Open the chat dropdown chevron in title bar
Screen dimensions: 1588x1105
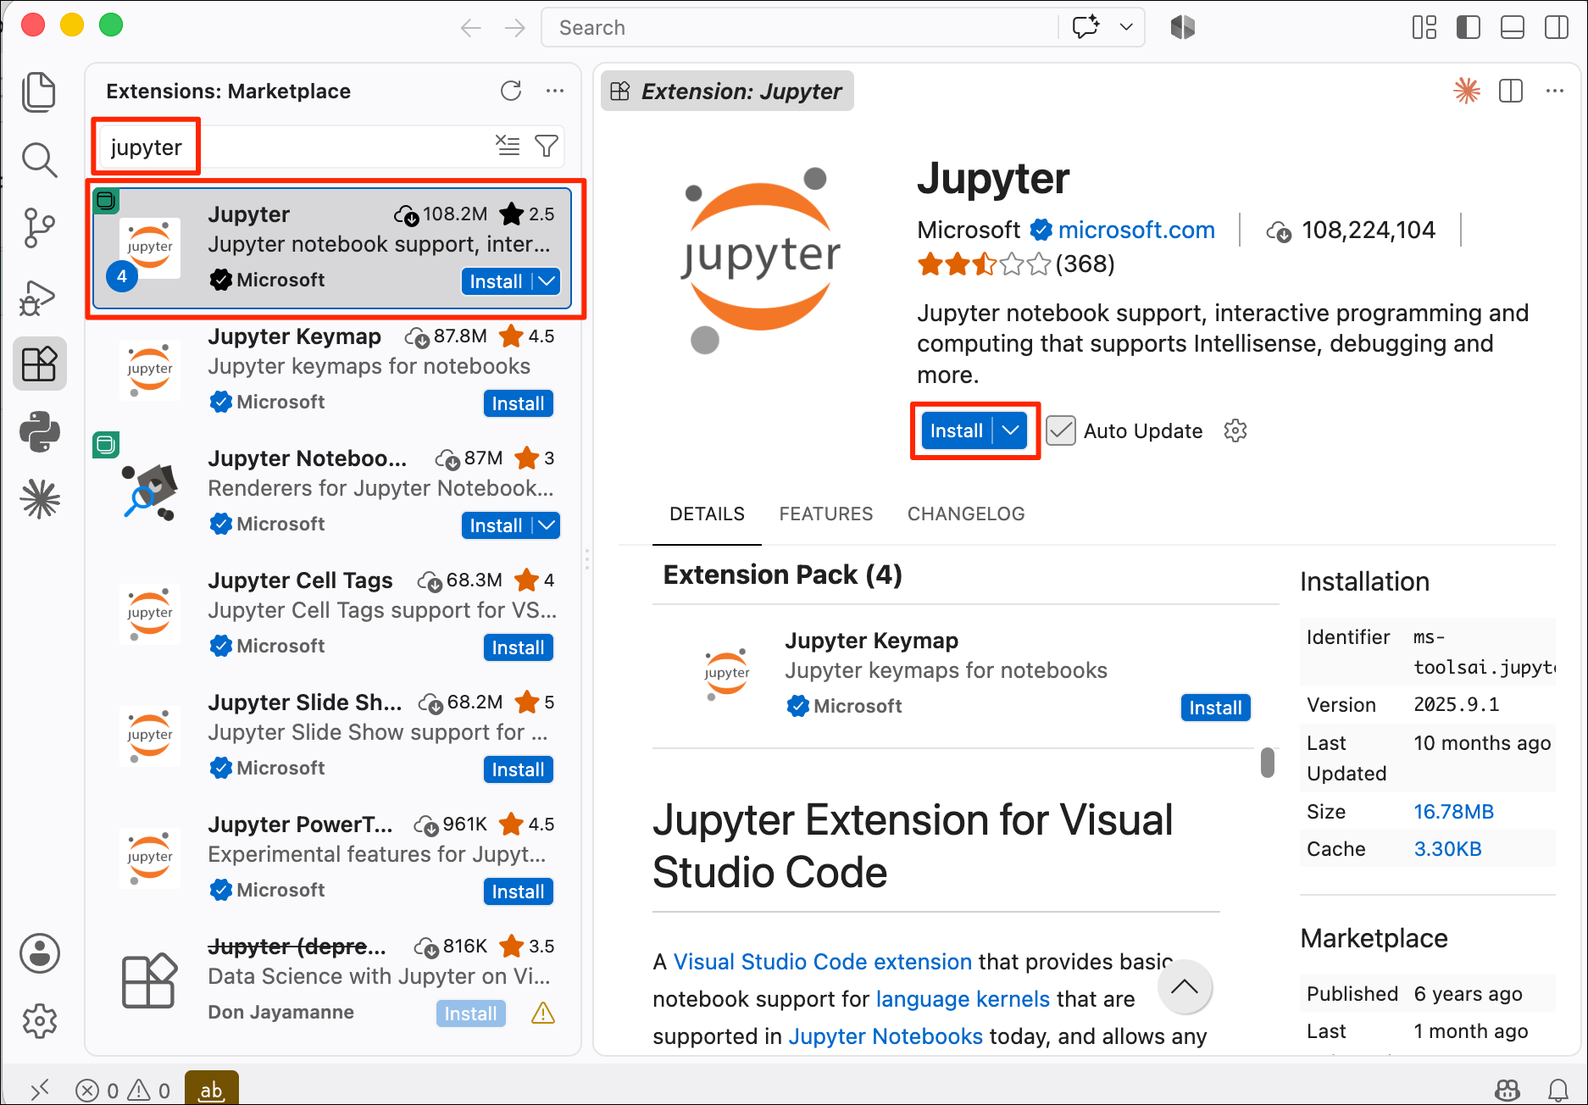click(x=1126, y=27)
